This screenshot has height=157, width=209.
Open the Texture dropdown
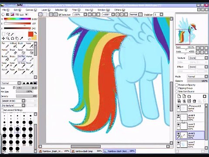tap(198, 58)
